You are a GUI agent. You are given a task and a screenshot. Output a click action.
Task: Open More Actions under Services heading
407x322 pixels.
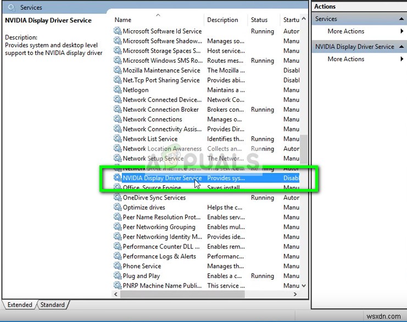pos(345,31)
